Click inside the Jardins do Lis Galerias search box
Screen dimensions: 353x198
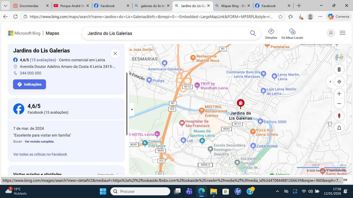coord(167,33)
